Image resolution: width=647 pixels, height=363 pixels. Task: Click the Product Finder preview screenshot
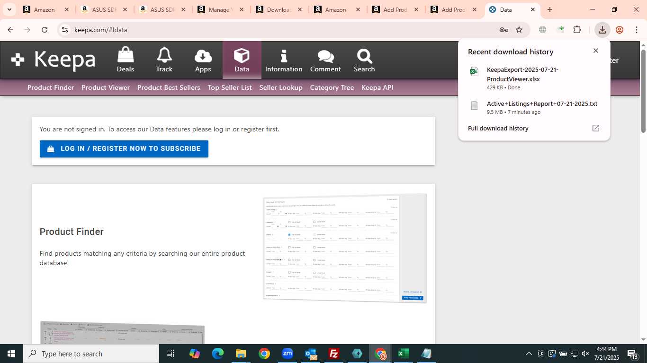[345, 248]
